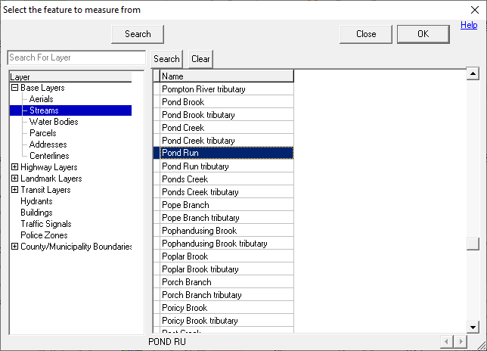Expand County/Municipality Boundaries node

coord(15,247)
